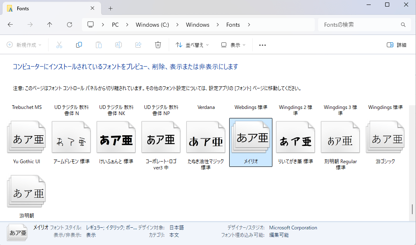Select the たぬき油性マジック 標準 font icon
The image size is (416, 245).
pyautogui.click(x=206, y=137)
